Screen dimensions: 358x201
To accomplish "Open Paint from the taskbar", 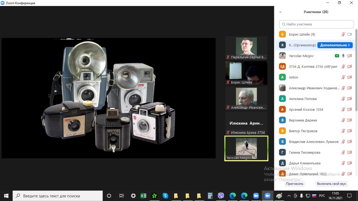I will pyautogui.click(x=279, y=196).
